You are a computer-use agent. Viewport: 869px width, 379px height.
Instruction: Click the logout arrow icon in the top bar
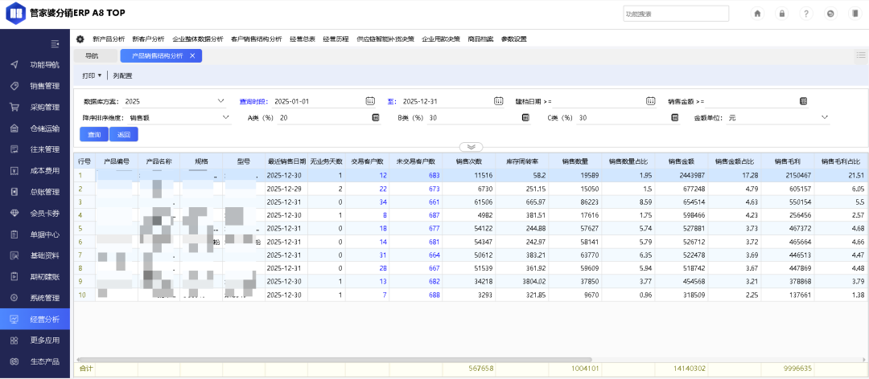pos(830,14)
